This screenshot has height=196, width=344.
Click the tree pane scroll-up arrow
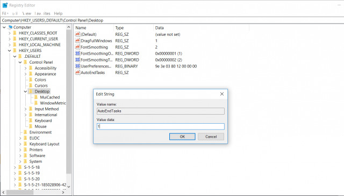[x=69, y=27]
